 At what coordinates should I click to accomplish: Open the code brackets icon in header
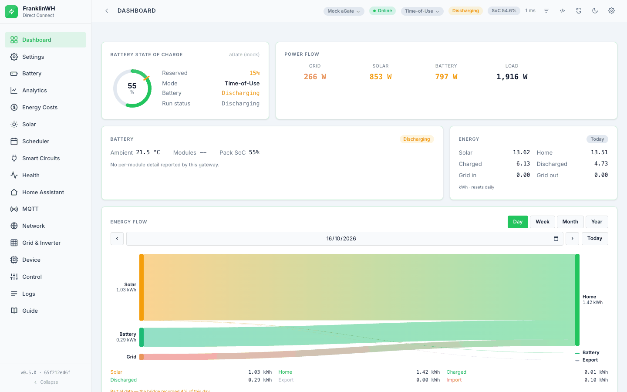click(563, 11)
